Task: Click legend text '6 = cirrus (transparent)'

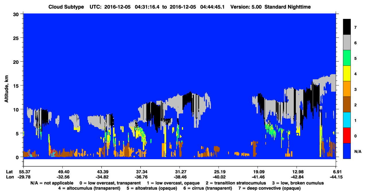Action: (208, 188)
